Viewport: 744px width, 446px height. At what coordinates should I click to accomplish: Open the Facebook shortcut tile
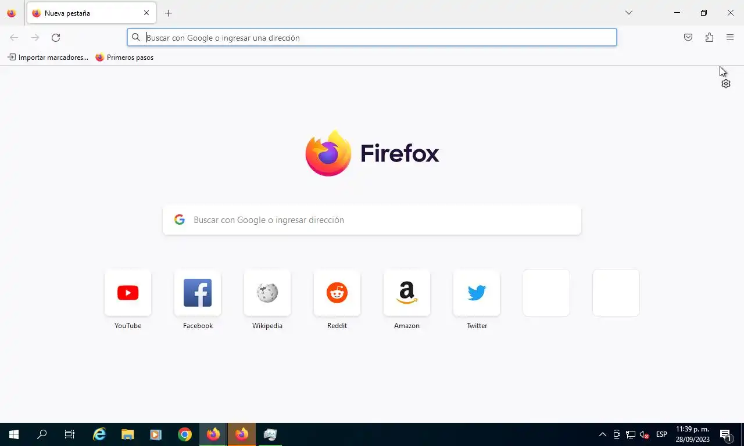[x=198, y=293]
